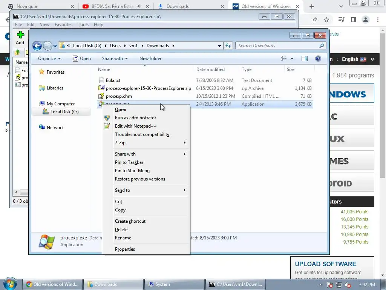Open Chrome profile icon
386x290 pixels.
pyautogui.click(x=366, y=20)
